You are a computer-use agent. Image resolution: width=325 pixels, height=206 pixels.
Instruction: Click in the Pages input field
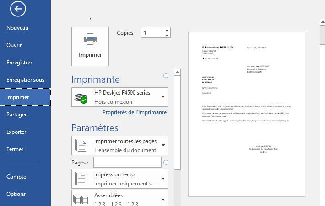127,162
